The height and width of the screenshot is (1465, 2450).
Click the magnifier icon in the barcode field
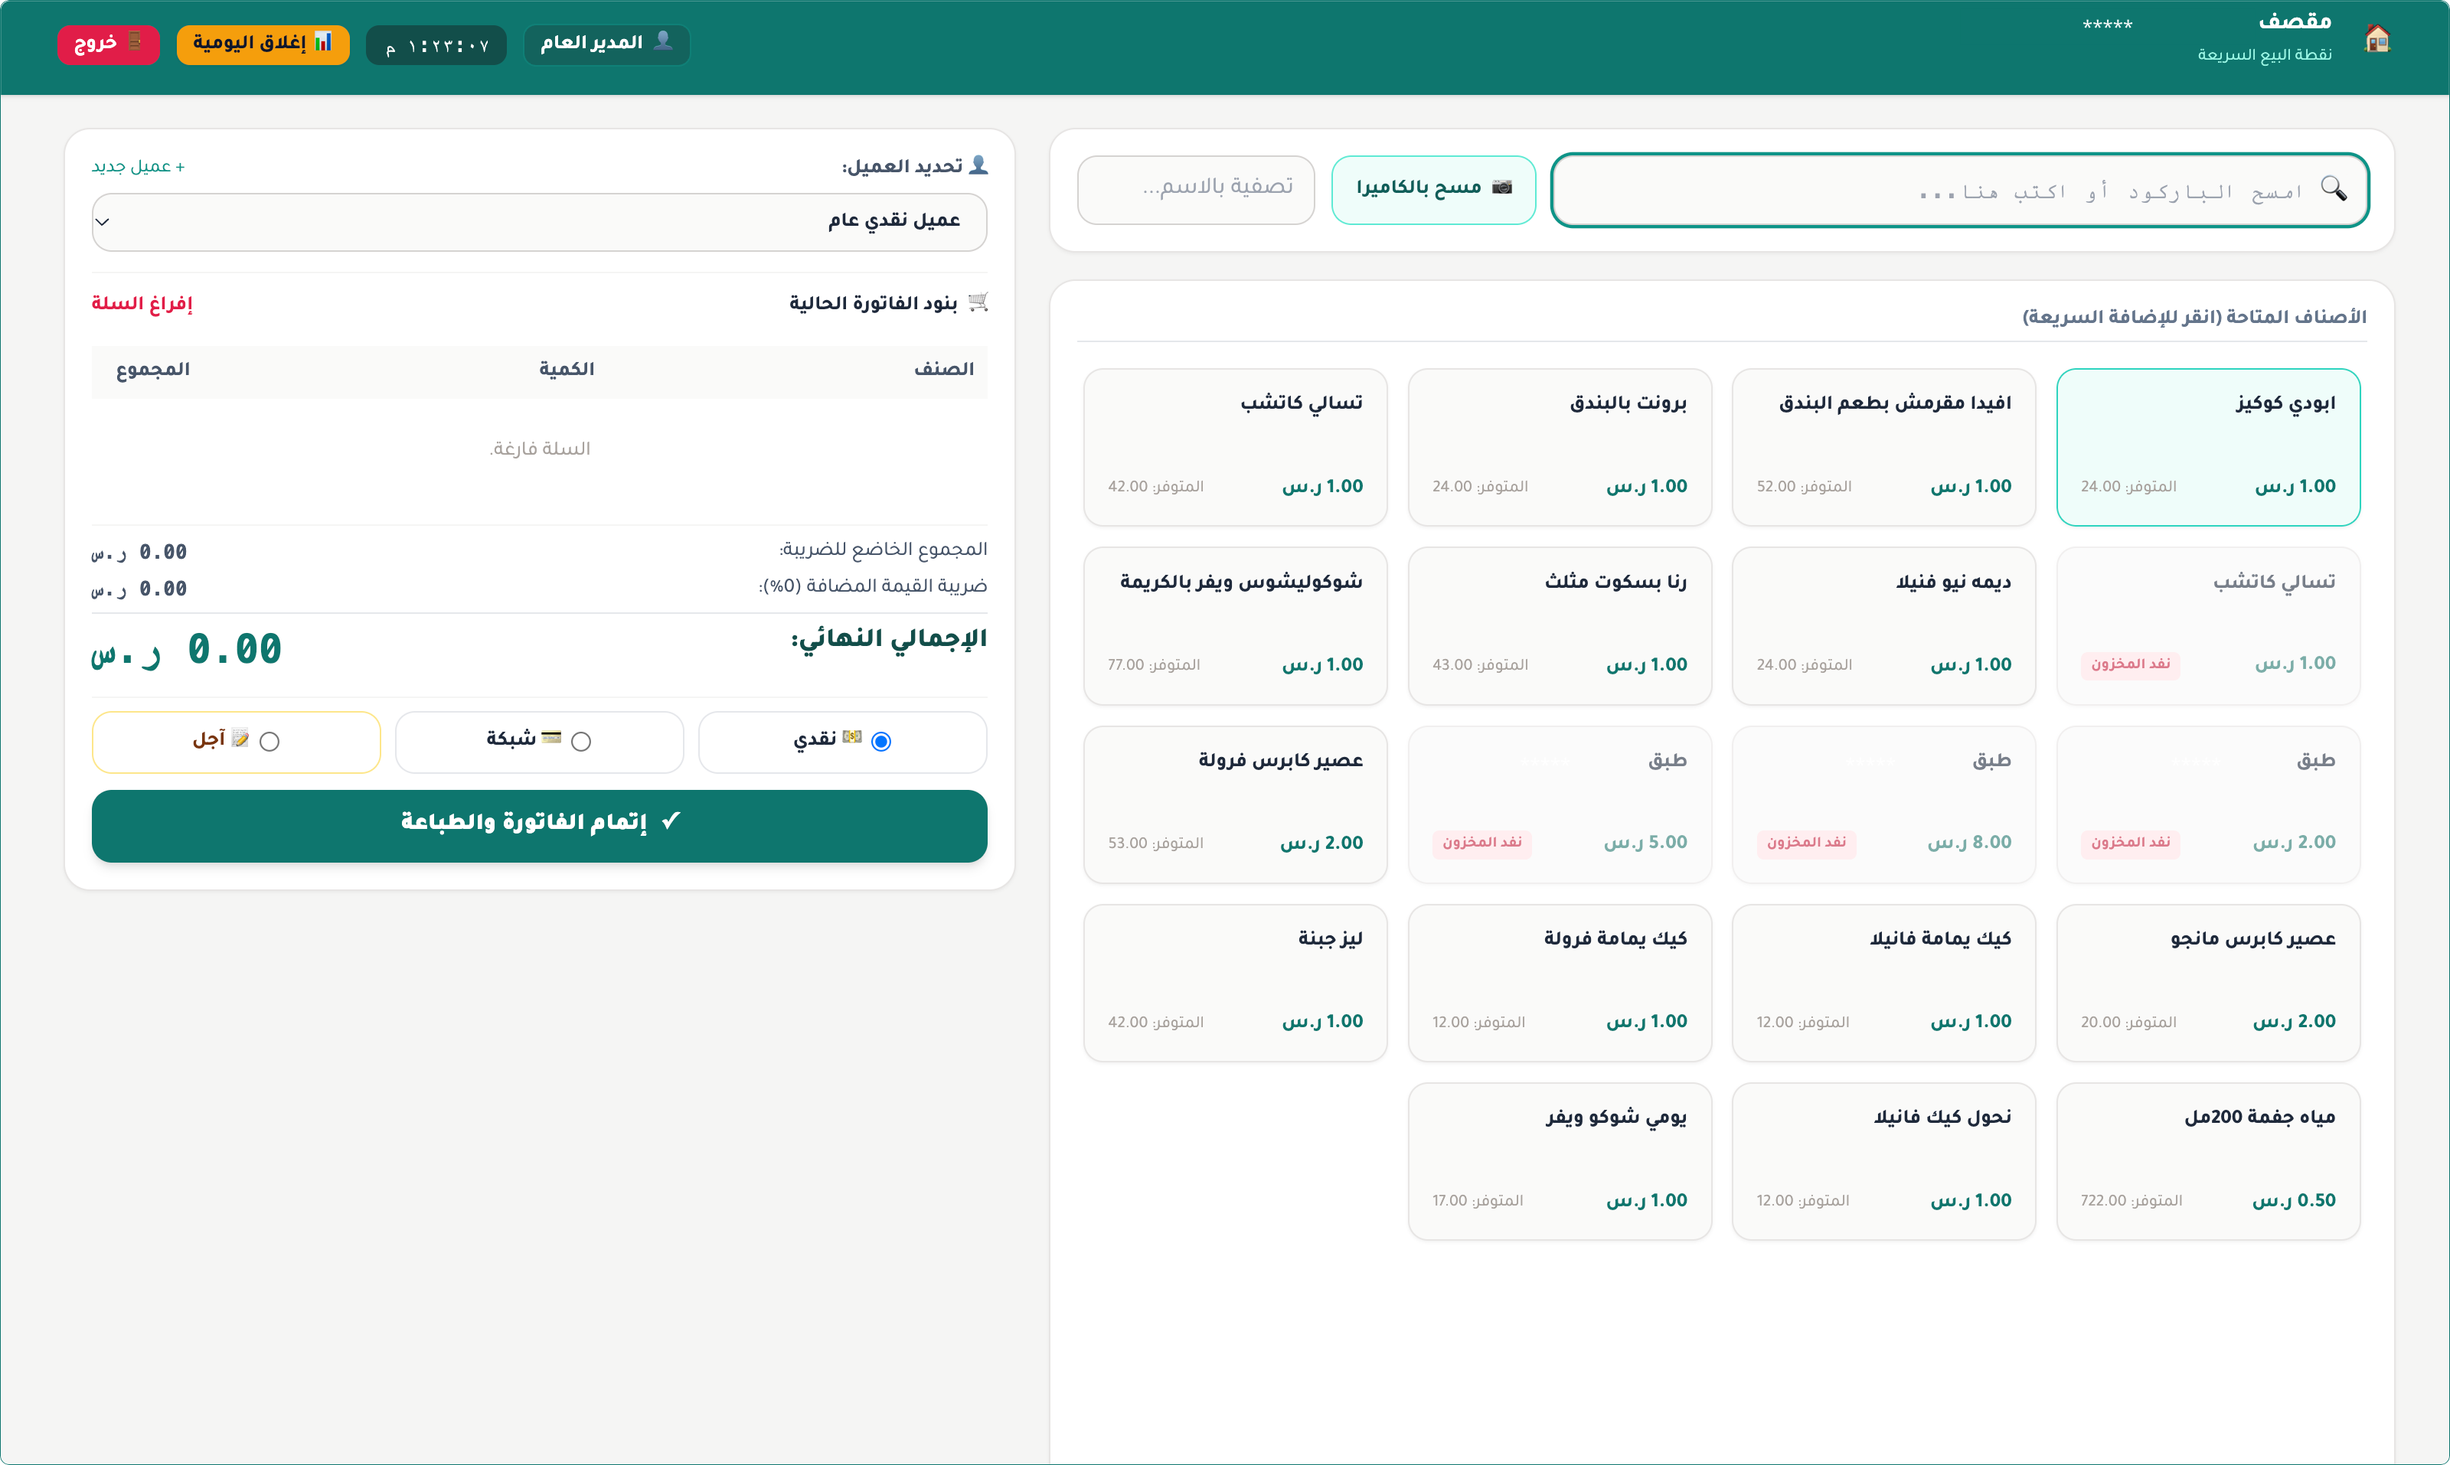coord(2334,188)
